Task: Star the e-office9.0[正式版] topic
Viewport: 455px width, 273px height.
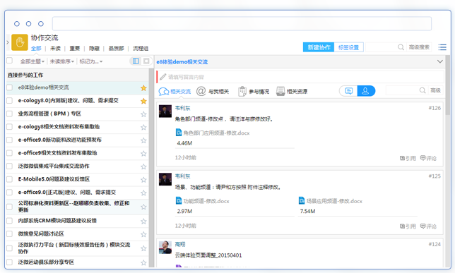Action: (x=143, y=193)
